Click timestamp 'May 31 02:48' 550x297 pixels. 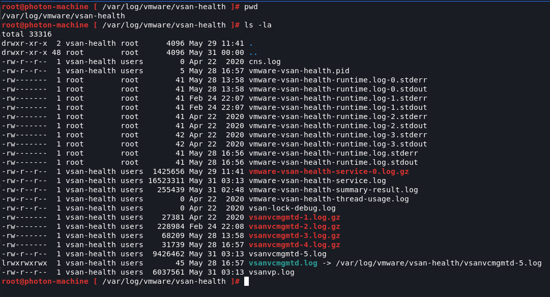(x=216, y=190)
